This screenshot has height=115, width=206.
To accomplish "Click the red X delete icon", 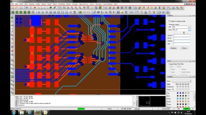I will [x=35, y=8].
